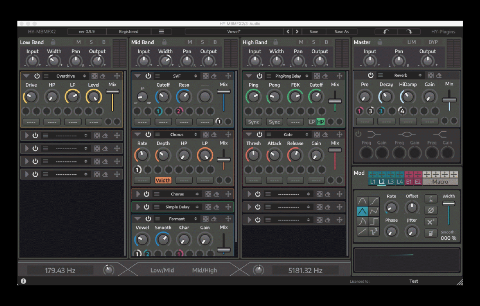Click the move handle of the Overdrive slot
480x306 pixels.
point(117,76)
